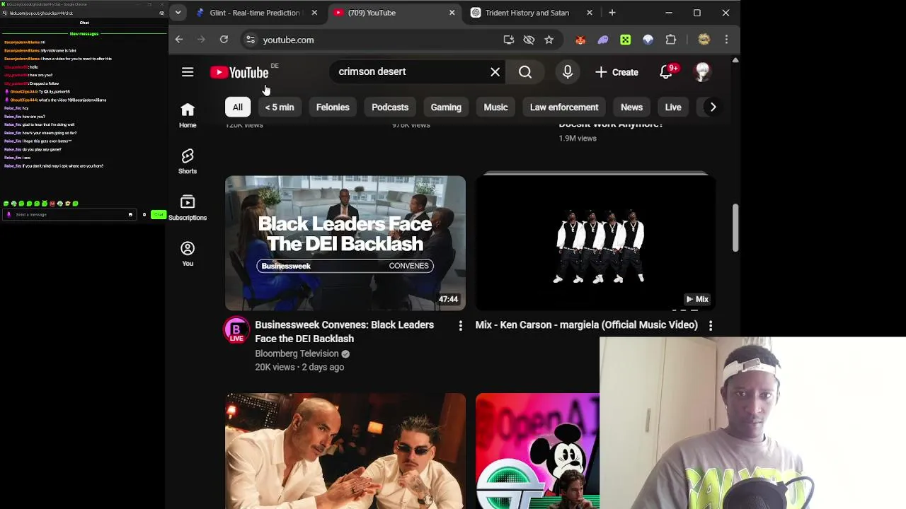View site information icon in address bar
This screenshot has width=906, height=509.
coord(250,40)
